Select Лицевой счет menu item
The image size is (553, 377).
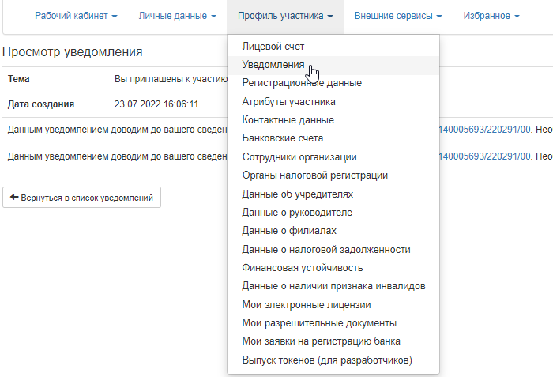click(273, 47)
